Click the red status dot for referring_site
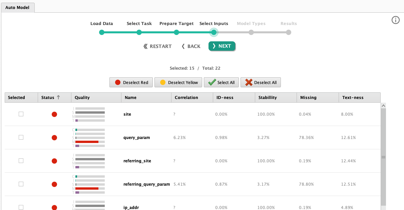The image size is (404, 210). coord(54,161)
